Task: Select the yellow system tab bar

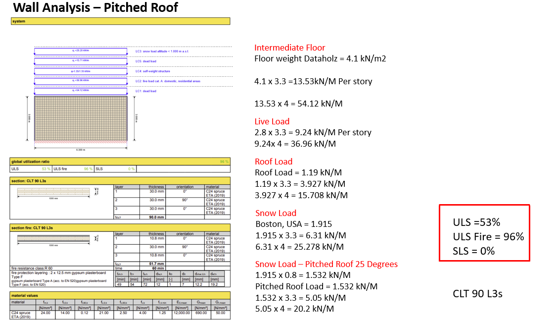Action: point(120,21)
